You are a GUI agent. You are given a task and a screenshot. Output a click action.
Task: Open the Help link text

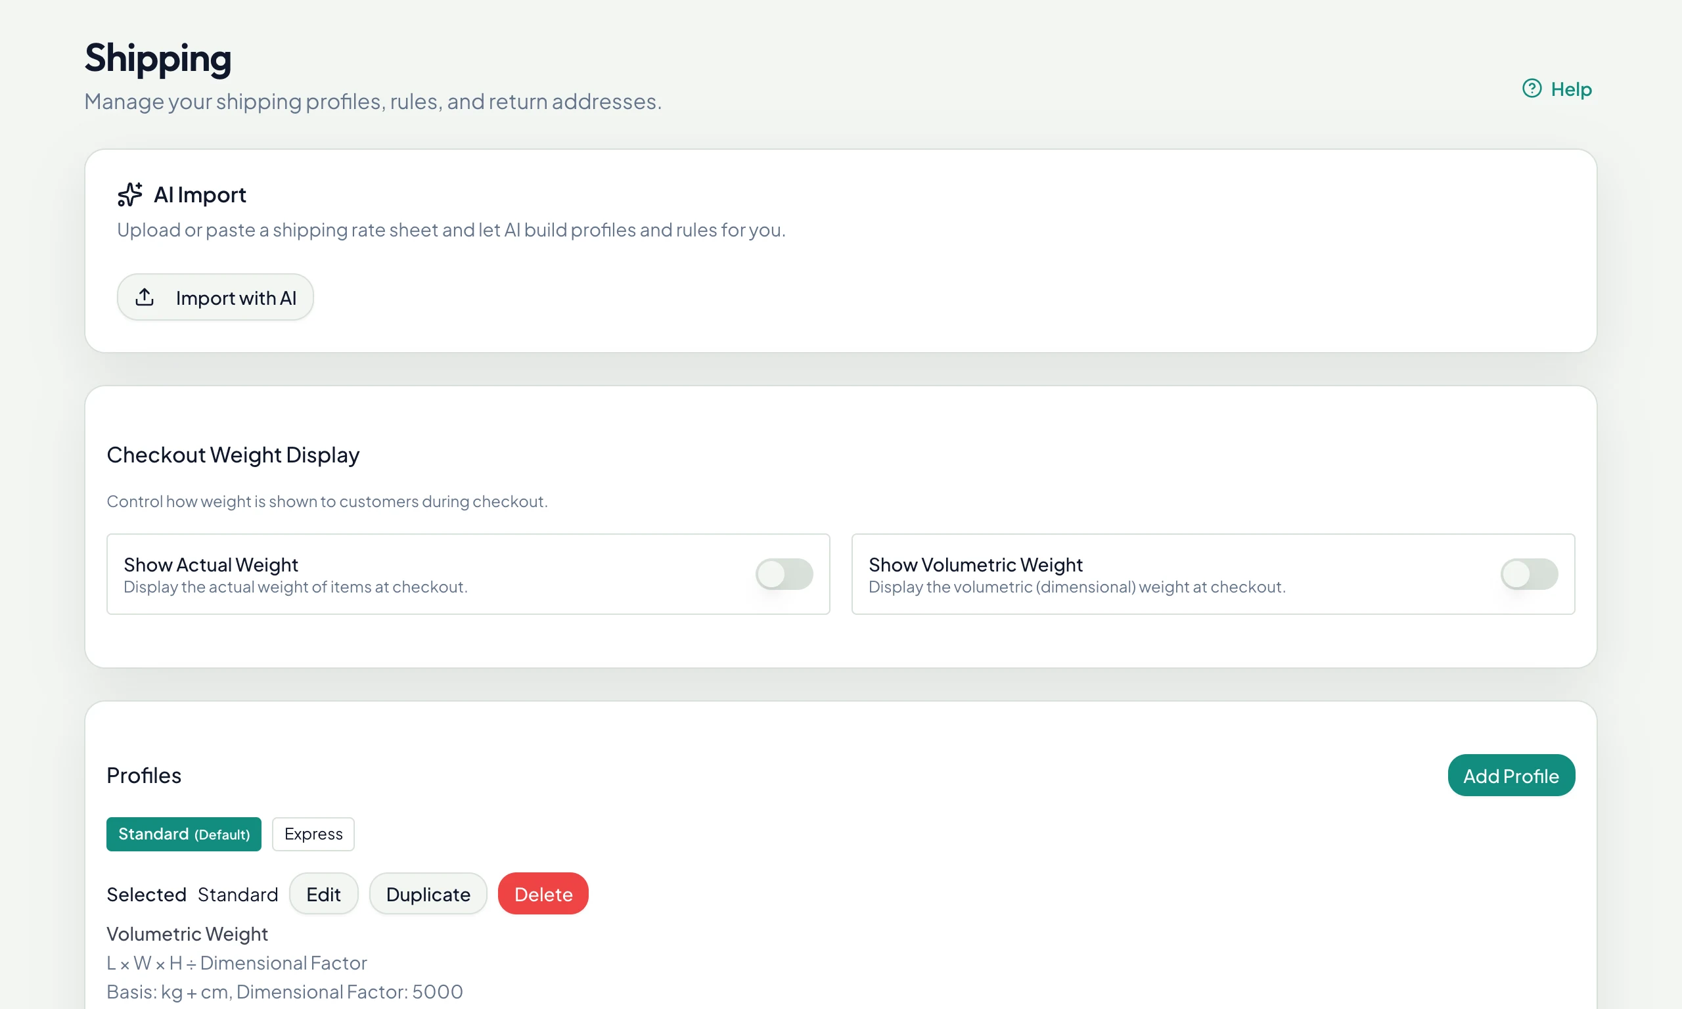point(1570,89)
